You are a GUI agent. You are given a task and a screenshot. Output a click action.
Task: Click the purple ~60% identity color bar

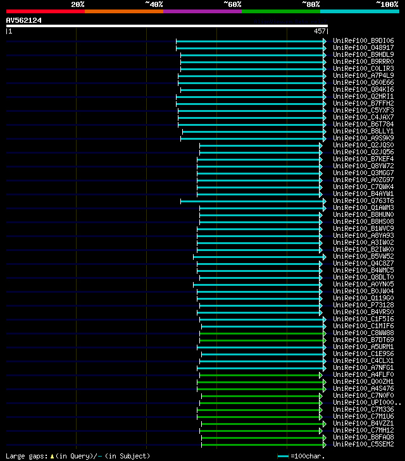(202, 11)
